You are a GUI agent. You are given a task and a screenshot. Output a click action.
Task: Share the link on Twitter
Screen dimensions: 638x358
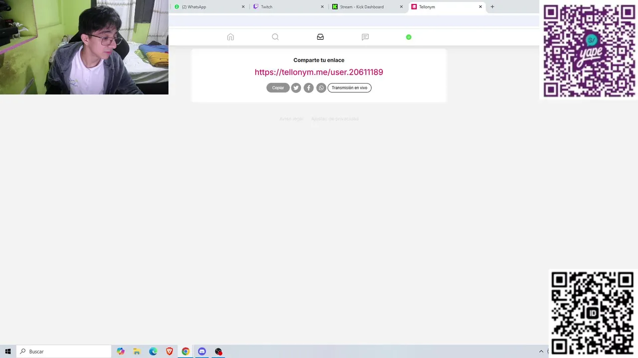pos(296,88)
